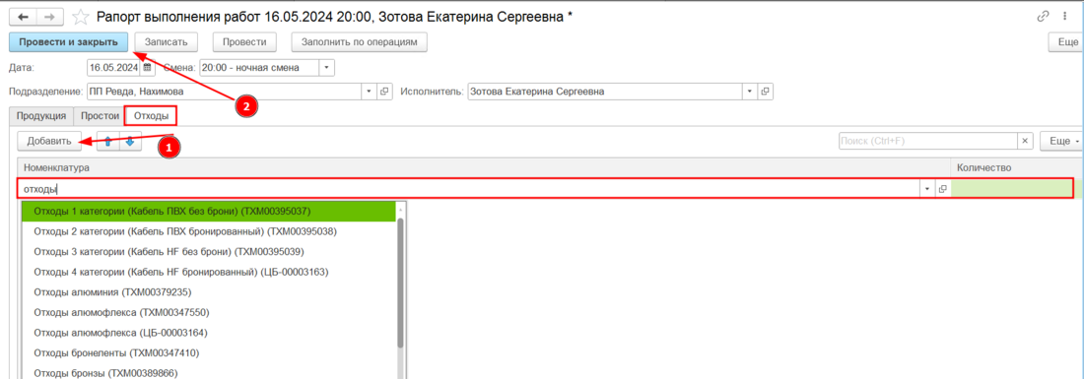Open the calendar picker for date field
The image size is (1084, 379).
(147, 68)
